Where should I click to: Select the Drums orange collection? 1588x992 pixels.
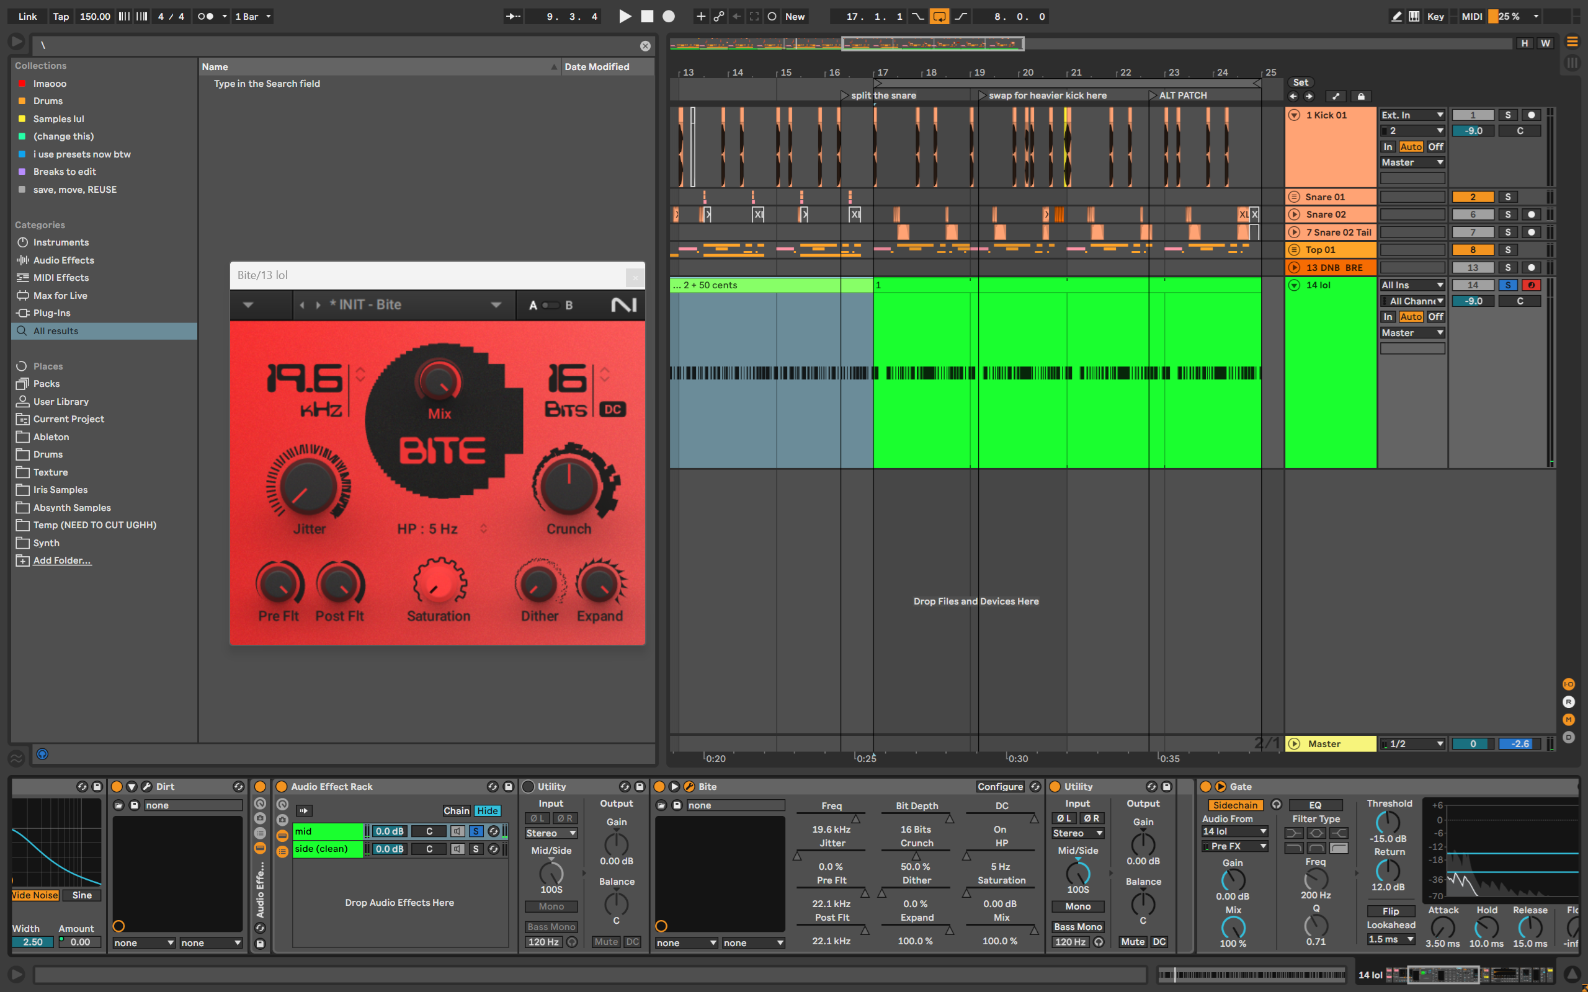(x=48, y=101)
